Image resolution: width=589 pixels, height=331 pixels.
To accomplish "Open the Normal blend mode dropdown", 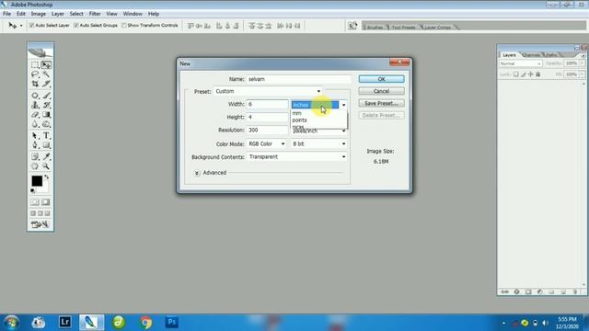I will tap(520, 63).
